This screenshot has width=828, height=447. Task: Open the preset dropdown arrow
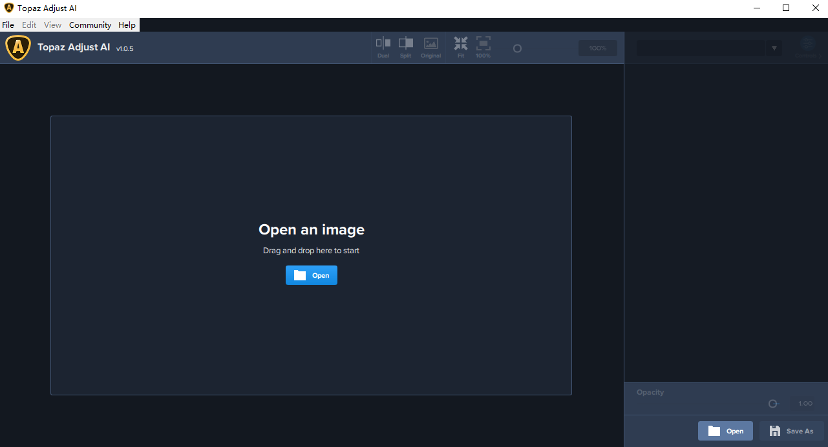[x=774, y=48]
